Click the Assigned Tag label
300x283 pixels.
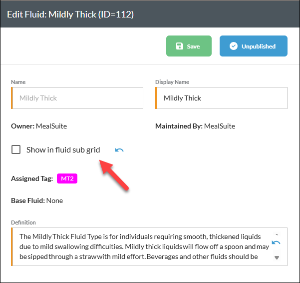click(32, 178)
